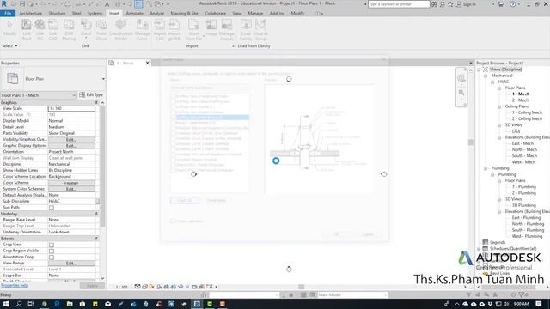Viewport: 550px width, 309px height.
Task: Click the Link CAD tool
Action: (53, 30)
